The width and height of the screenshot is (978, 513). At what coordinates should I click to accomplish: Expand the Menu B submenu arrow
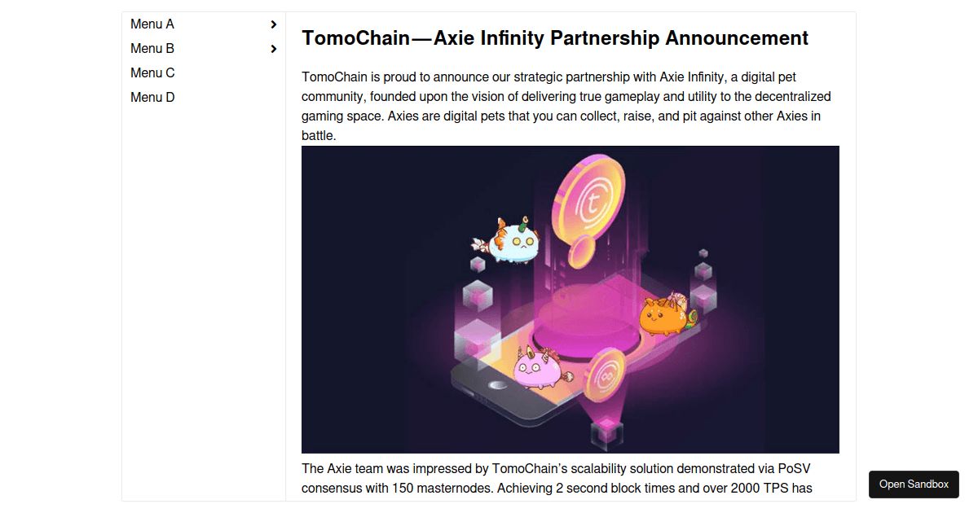click(274, 49)
